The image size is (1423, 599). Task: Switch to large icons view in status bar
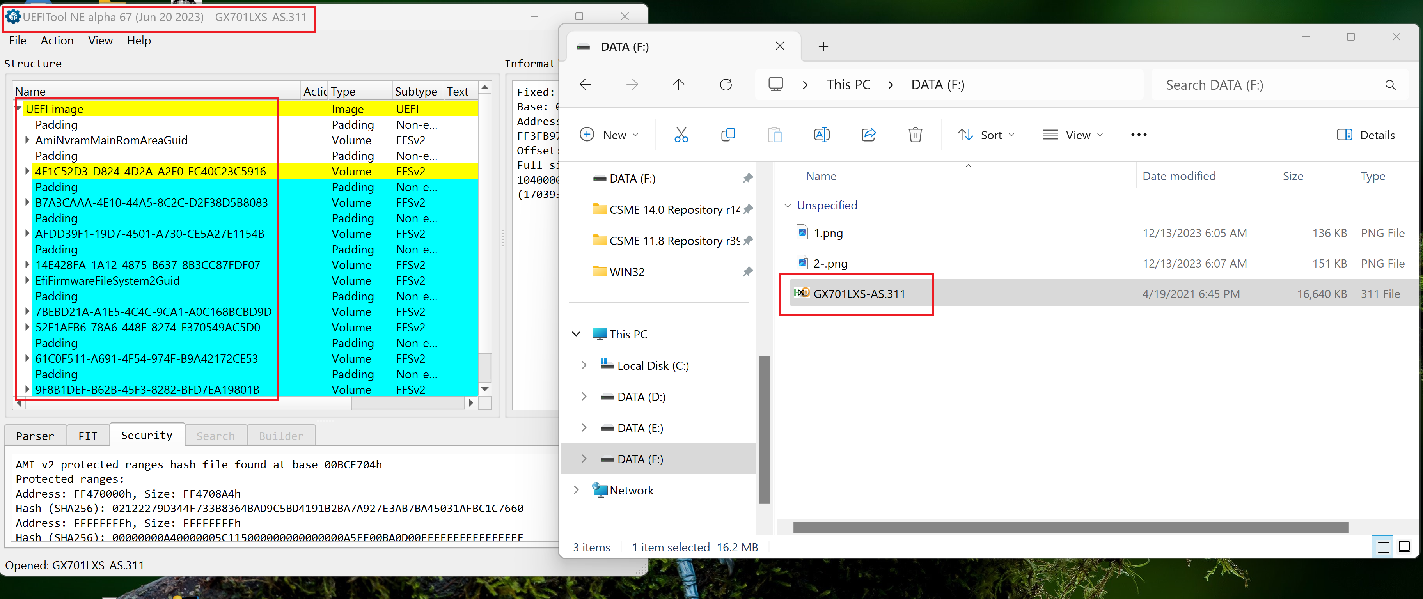tap(1403, 547)
